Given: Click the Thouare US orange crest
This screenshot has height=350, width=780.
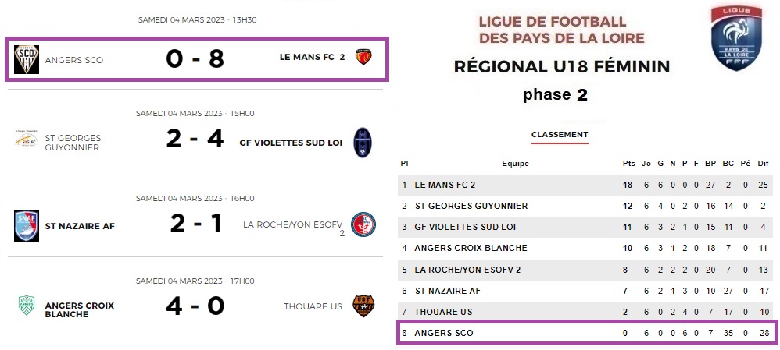Looking at the screenshot, I should [x=363, y=306].
